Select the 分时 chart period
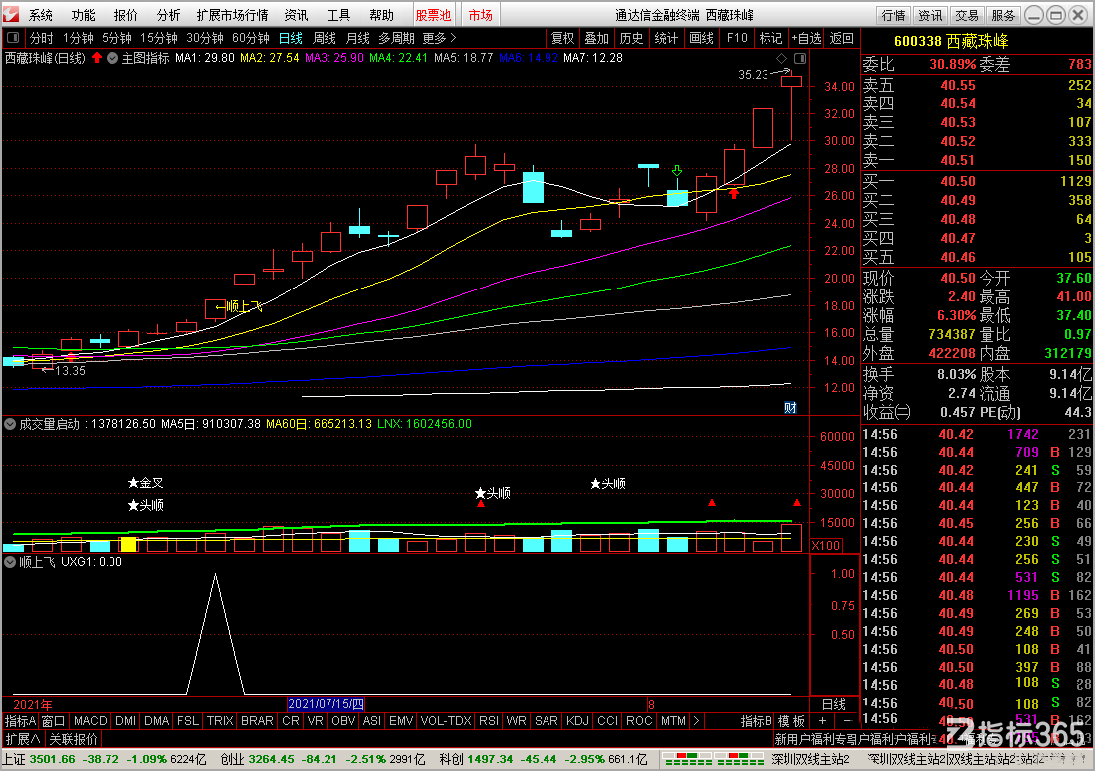 (41, 38)
